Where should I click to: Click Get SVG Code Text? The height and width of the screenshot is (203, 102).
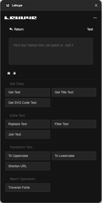[28, 103]
